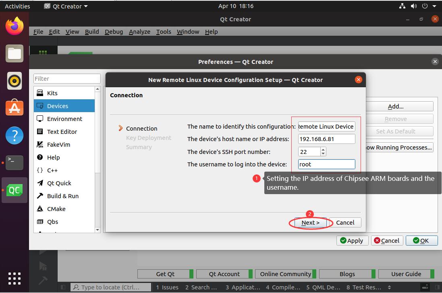442x293 pixels.
Task: Open the output pane selector arrows in status bar
Action: (389, 287)
